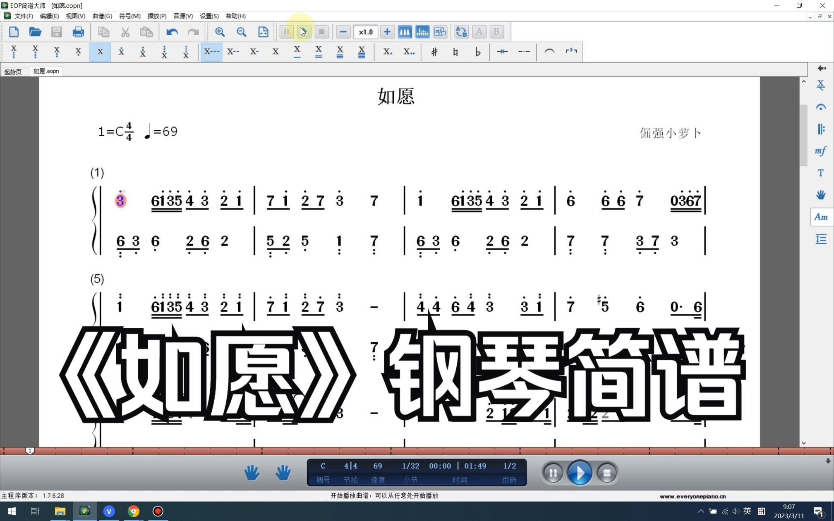This screenshot has width=834, height=521.
Task: Open www.everyonepiano.cn link
Action: click(x=693, y=496)
